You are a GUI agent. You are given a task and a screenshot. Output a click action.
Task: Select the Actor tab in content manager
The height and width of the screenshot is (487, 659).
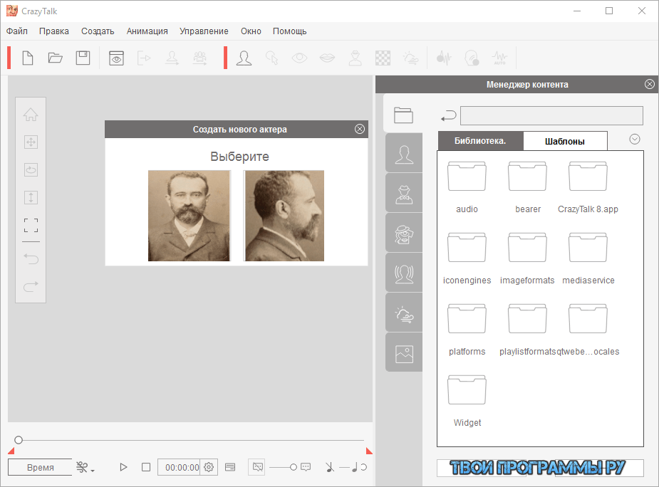click(404, 155)
